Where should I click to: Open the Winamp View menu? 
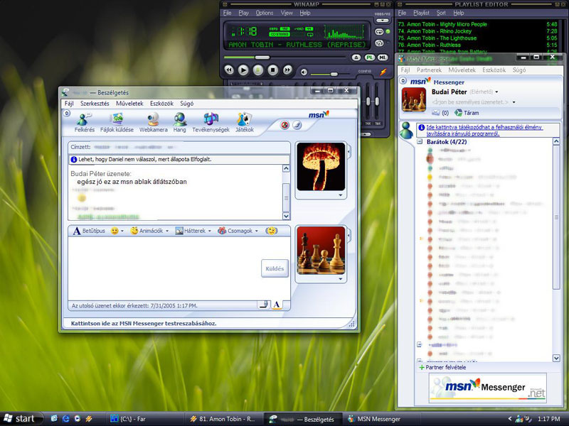coord(287,13)
